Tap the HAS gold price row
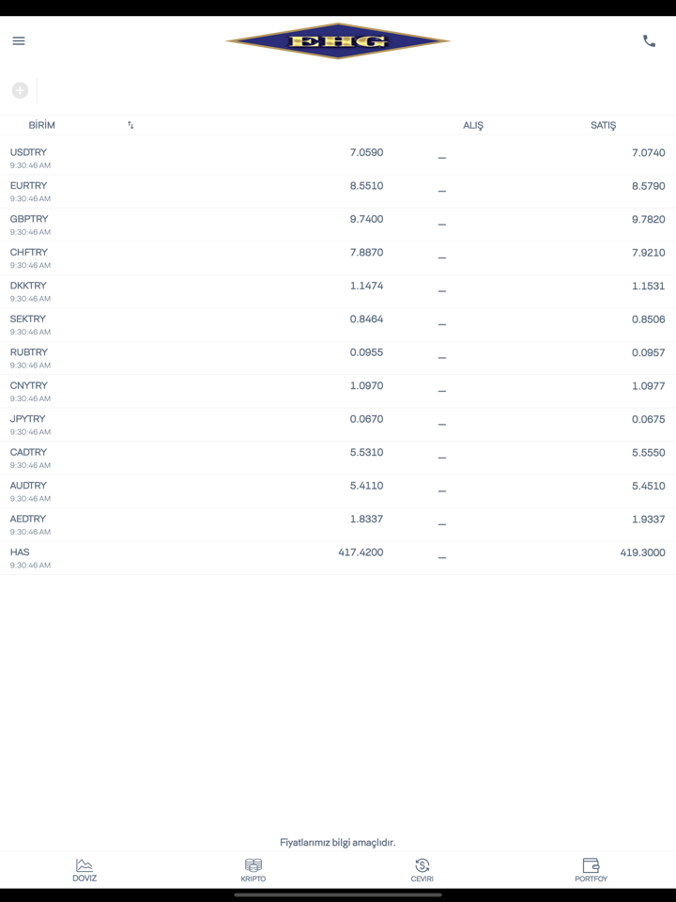 coord(338,558)
